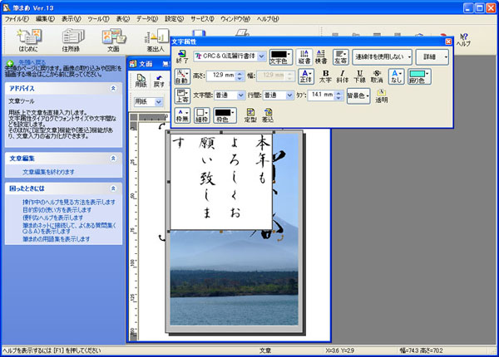Toggle 斜体 italic formatting
Viewport: 499px width, 357px height.
[343, 76]
